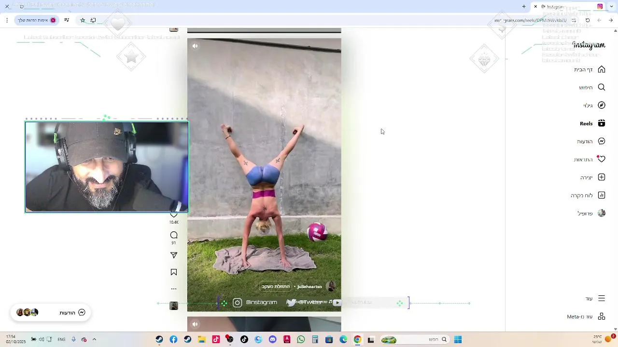Screen dimensions: 618x347
Task: Open the Profile entry in Instagram sidebar
Action: [x=591, y=213]
